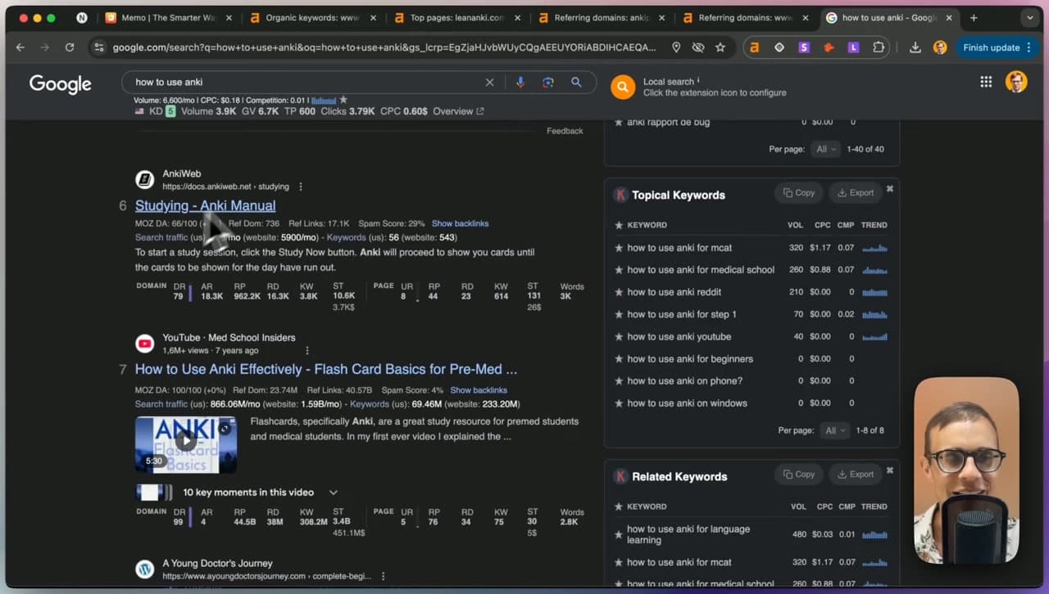1049x594 pixels.
Task: Click the orange Local search extension icon
Action: coord(623,87)
